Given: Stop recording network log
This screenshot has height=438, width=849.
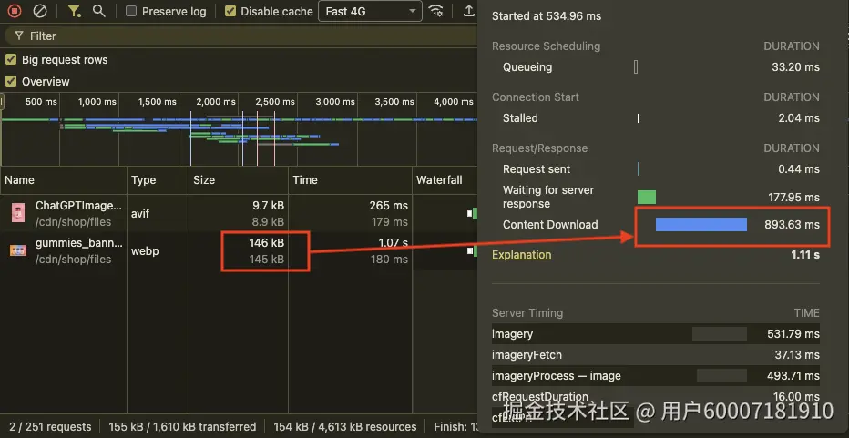Looking at the screenshot, I should (15, 11).
